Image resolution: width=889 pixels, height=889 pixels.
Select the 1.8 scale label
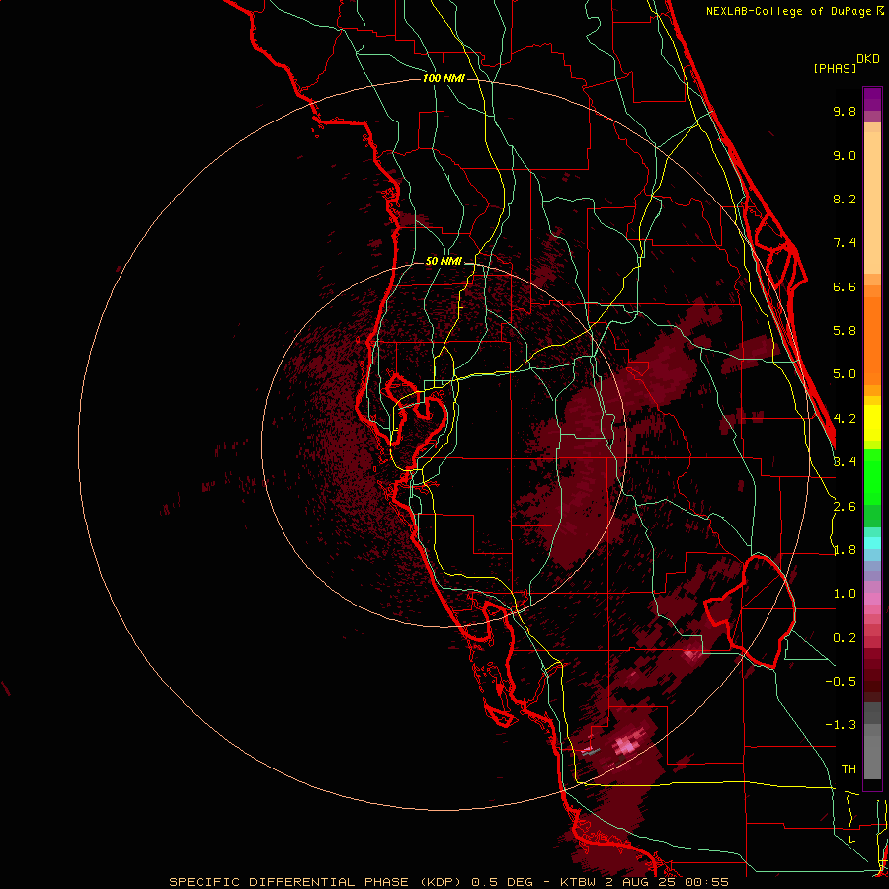click(845, 550)
